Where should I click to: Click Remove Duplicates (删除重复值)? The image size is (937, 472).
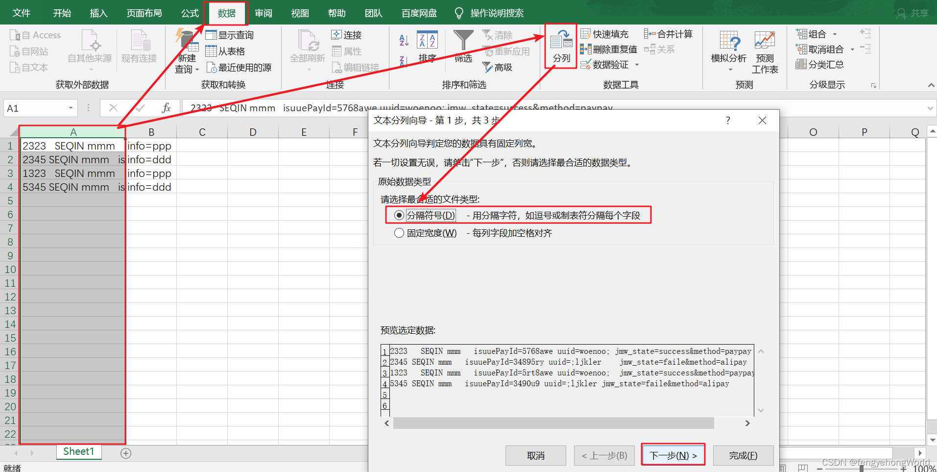(609, 49)
